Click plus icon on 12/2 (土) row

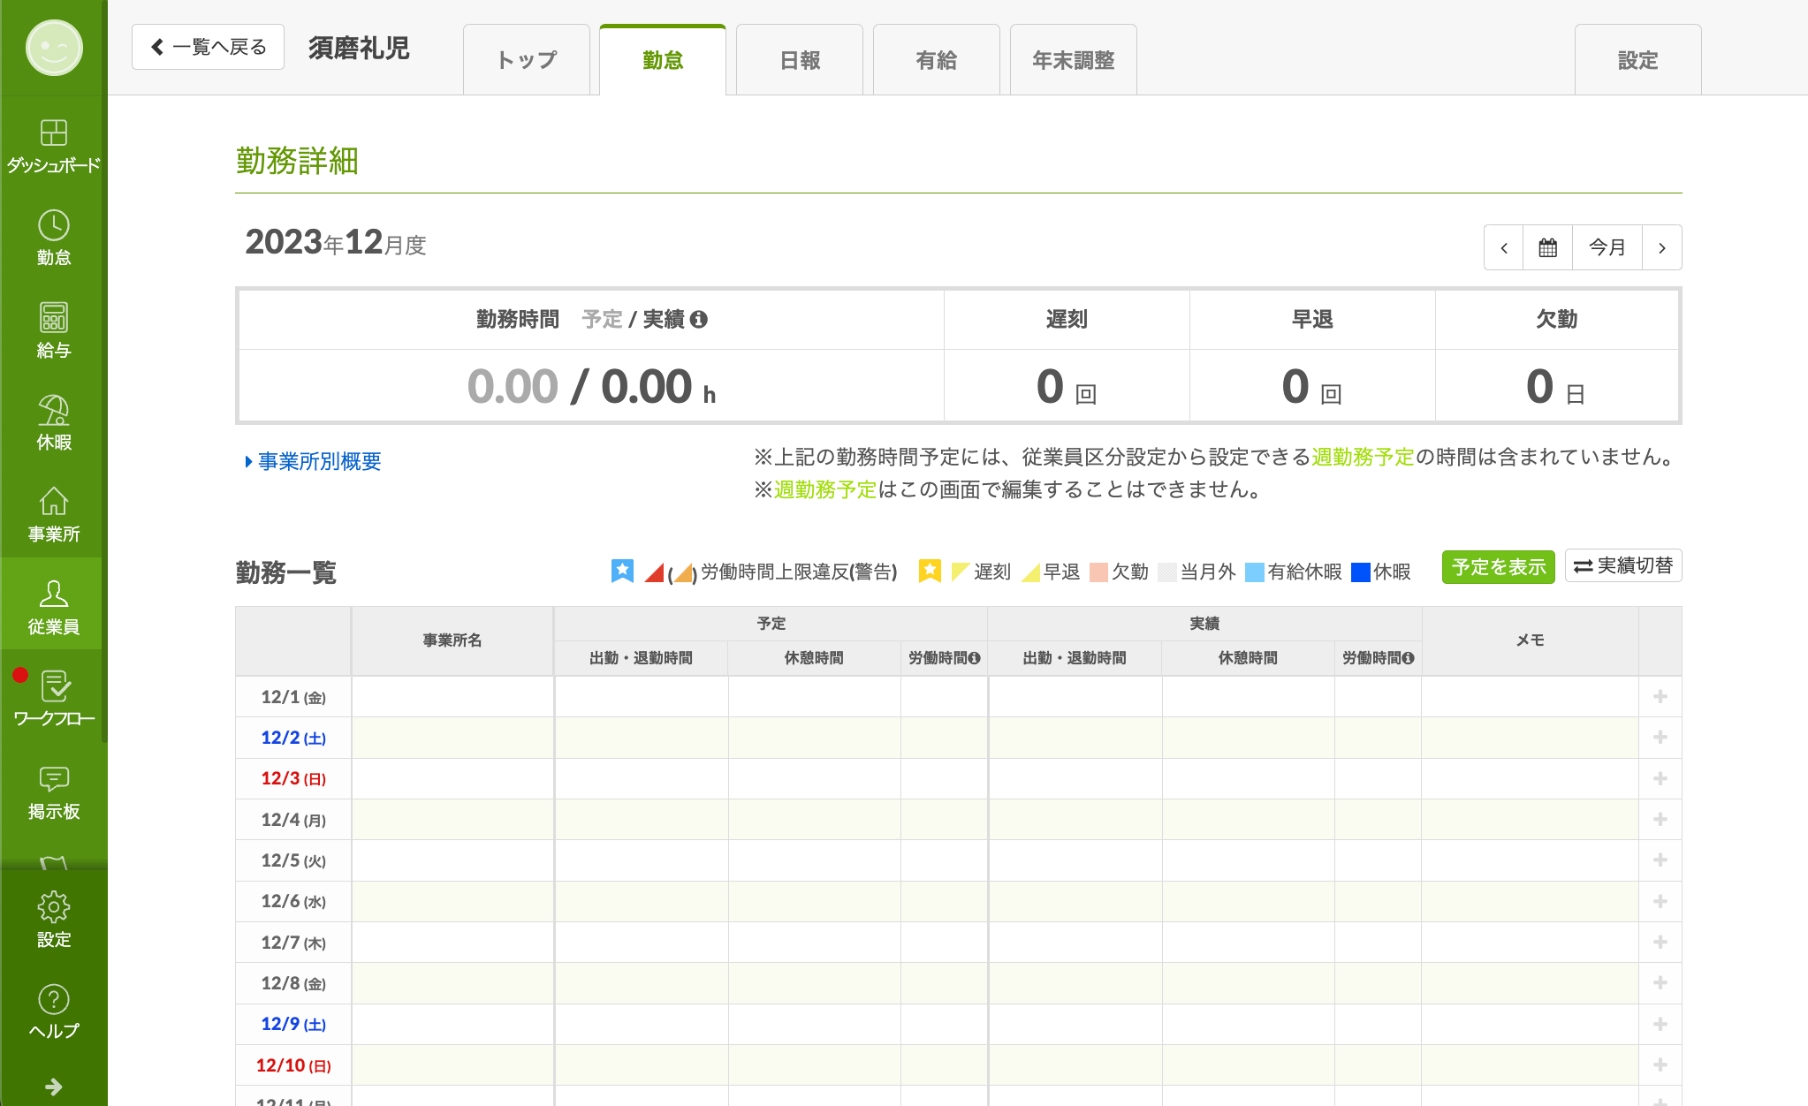coord(1660,738)
